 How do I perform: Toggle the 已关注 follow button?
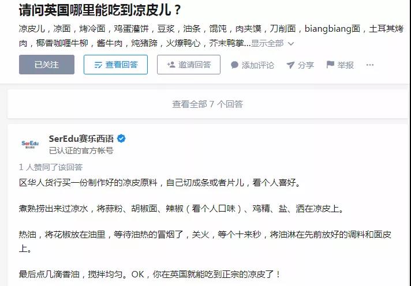tap(47, 65)
